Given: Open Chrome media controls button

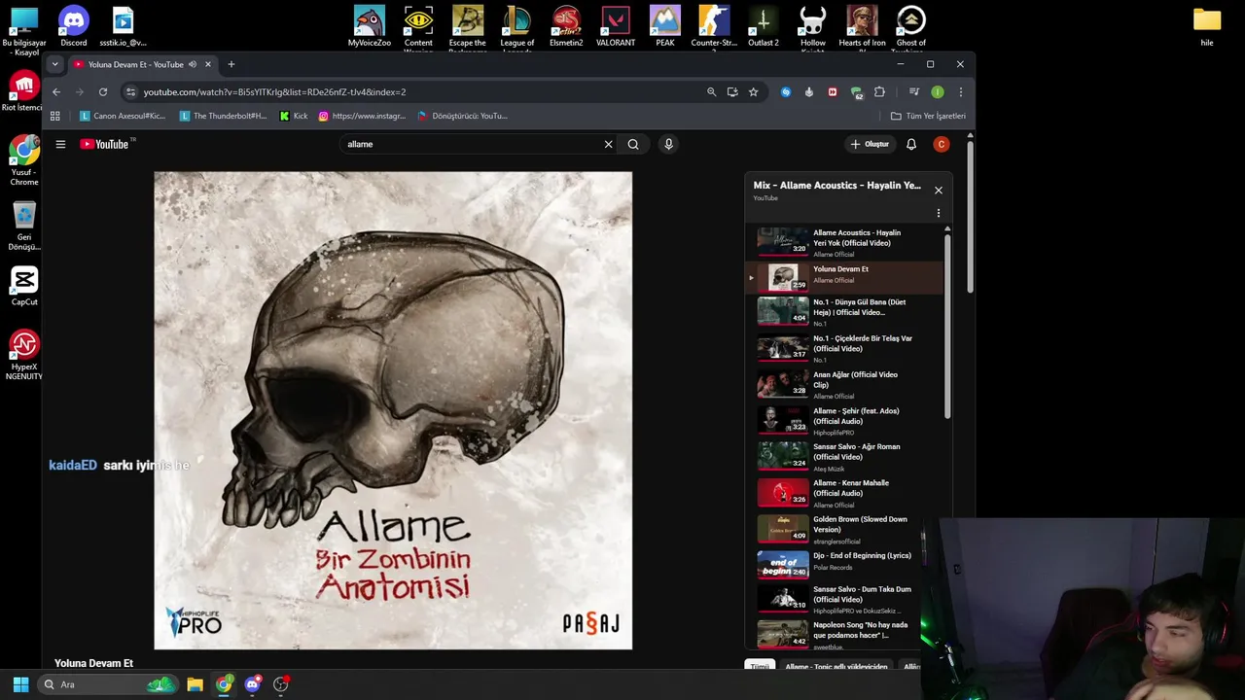Looking at the screenshot, I should coord(914,92).
